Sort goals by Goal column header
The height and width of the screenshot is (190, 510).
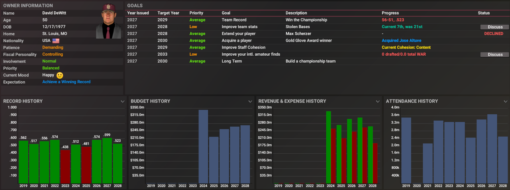coord(226,13)
